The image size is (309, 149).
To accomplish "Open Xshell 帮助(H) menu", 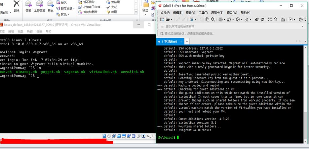I will click(245, 13).
